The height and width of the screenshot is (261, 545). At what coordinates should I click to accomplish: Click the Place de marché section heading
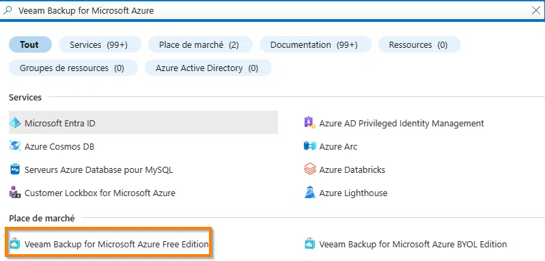[42, 218]
